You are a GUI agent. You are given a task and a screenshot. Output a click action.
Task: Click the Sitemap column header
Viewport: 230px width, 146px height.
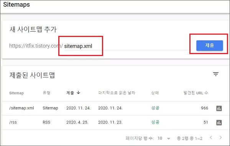click(16, 93)
